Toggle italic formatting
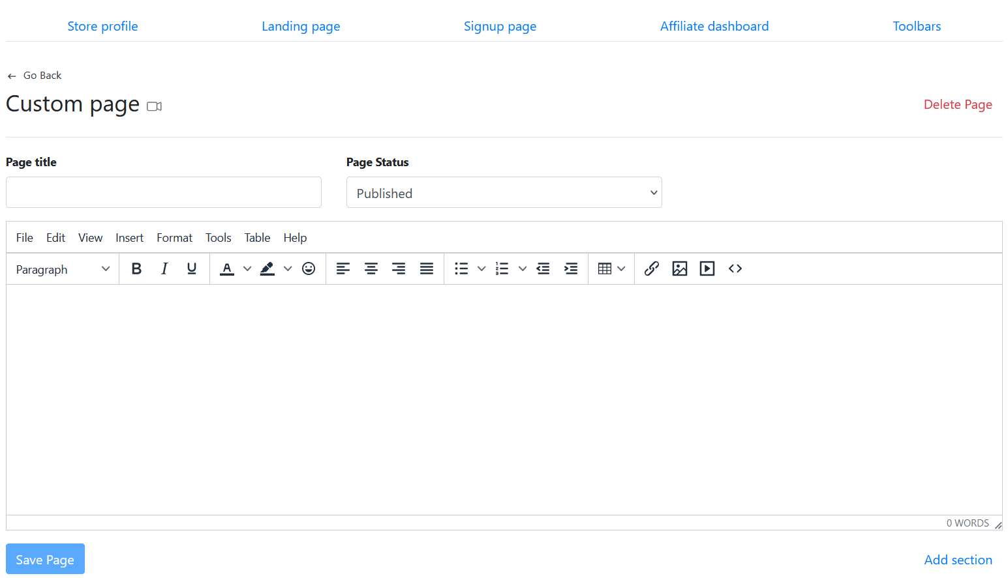 coord(164,268)
